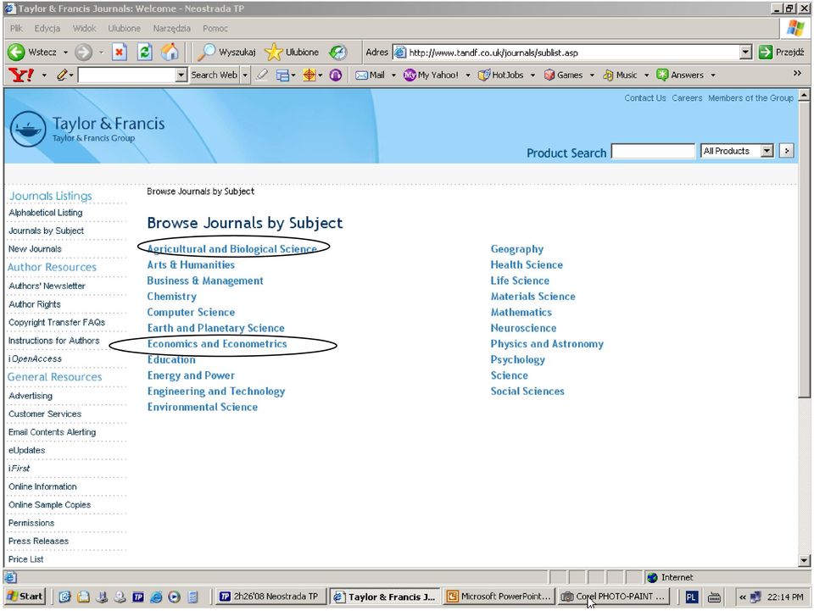Viewport: 814px width, 611px height.
Task: Open the Edycja menu
Action: pyautogui.click(x=47, y=29)
